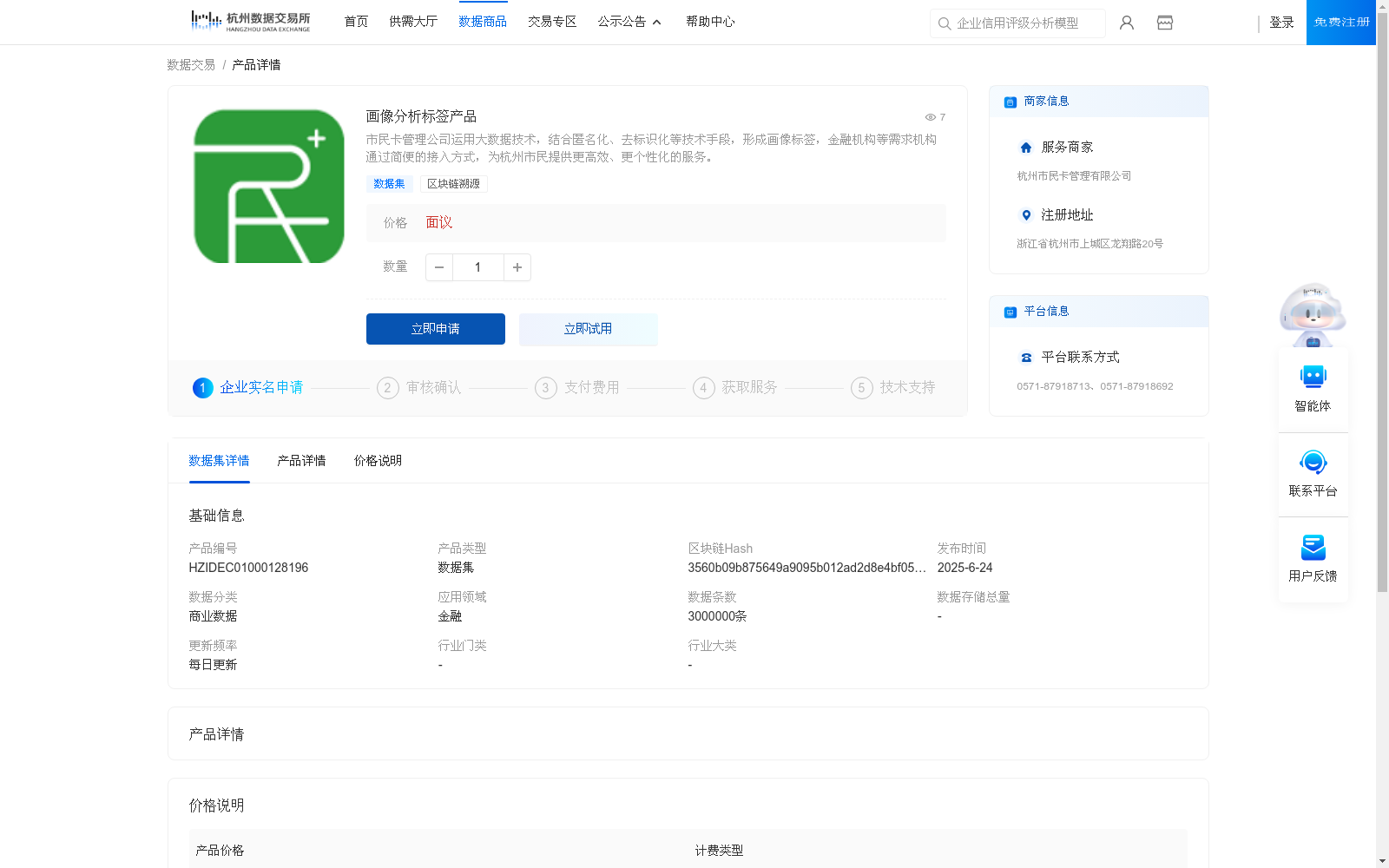Screen dimensions: 1389x868
Task: Click merchant name 杭州市民卡管理有限公司
Action: [x=1074, y=176]
